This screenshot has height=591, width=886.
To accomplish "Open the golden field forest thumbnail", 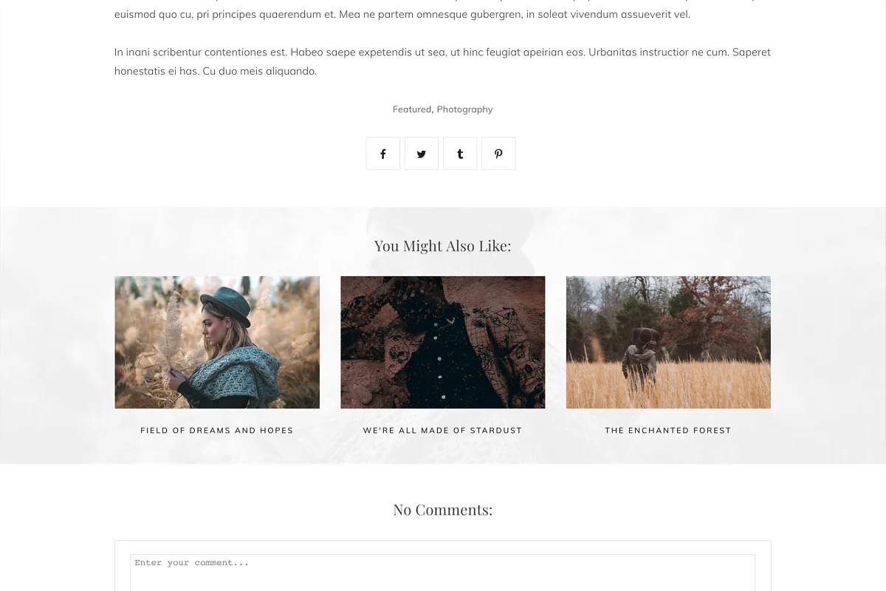I will [x=668, y=342].
